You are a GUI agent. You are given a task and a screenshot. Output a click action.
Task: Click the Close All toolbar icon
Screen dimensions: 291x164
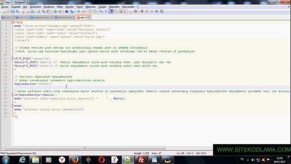(x=27, y=11)
